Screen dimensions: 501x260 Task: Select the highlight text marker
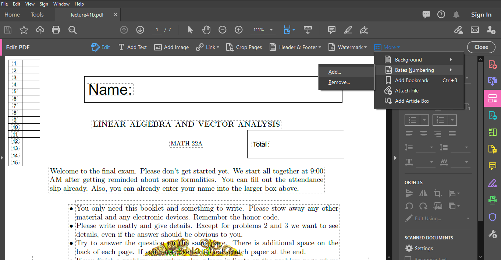pyautogui.click(x=348, y=30)
